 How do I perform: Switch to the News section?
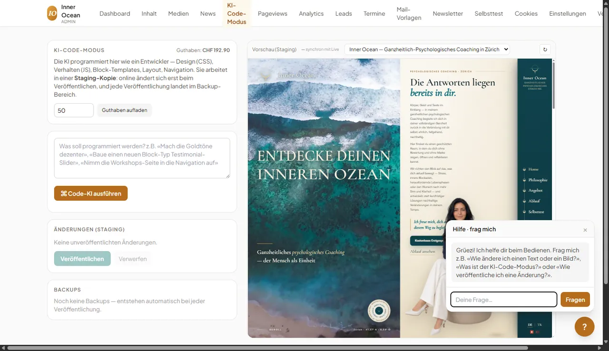tap(208, 13)
